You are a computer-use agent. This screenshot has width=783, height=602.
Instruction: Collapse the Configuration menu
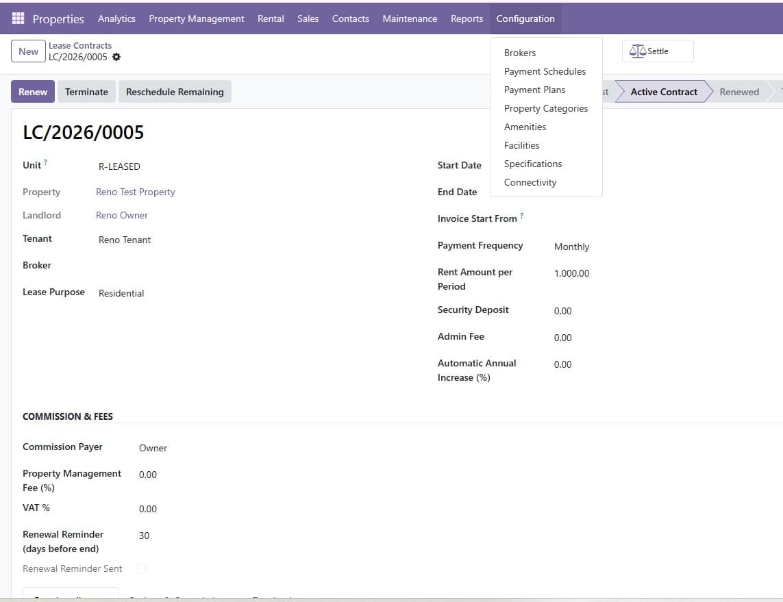pos(525,18)
